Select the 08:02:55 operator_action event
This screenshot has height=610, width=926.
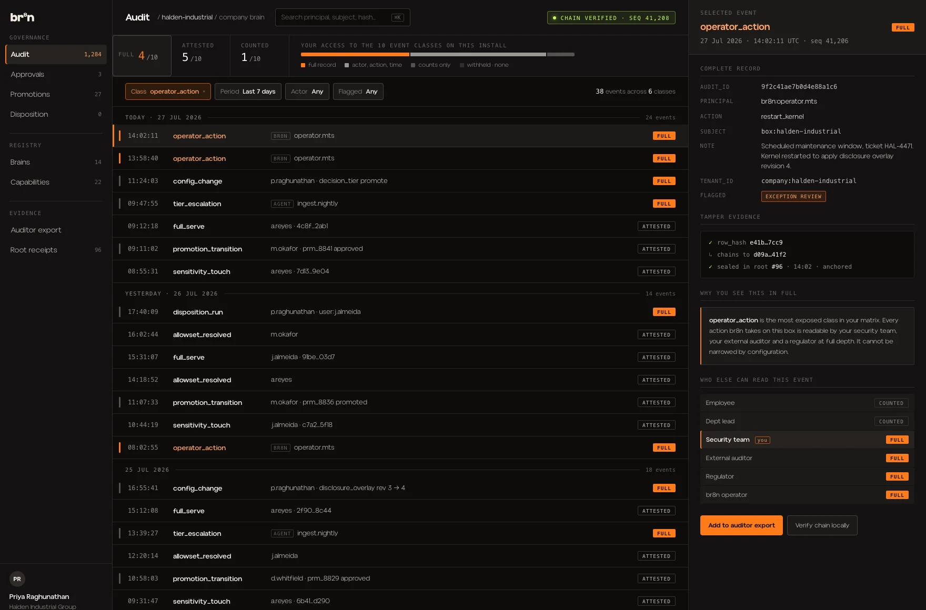(400, 448)
